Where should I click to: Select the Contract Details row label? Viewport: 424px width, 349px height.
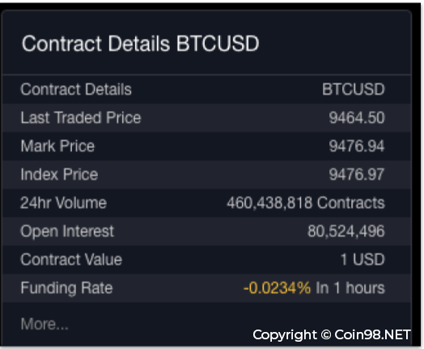76,89
